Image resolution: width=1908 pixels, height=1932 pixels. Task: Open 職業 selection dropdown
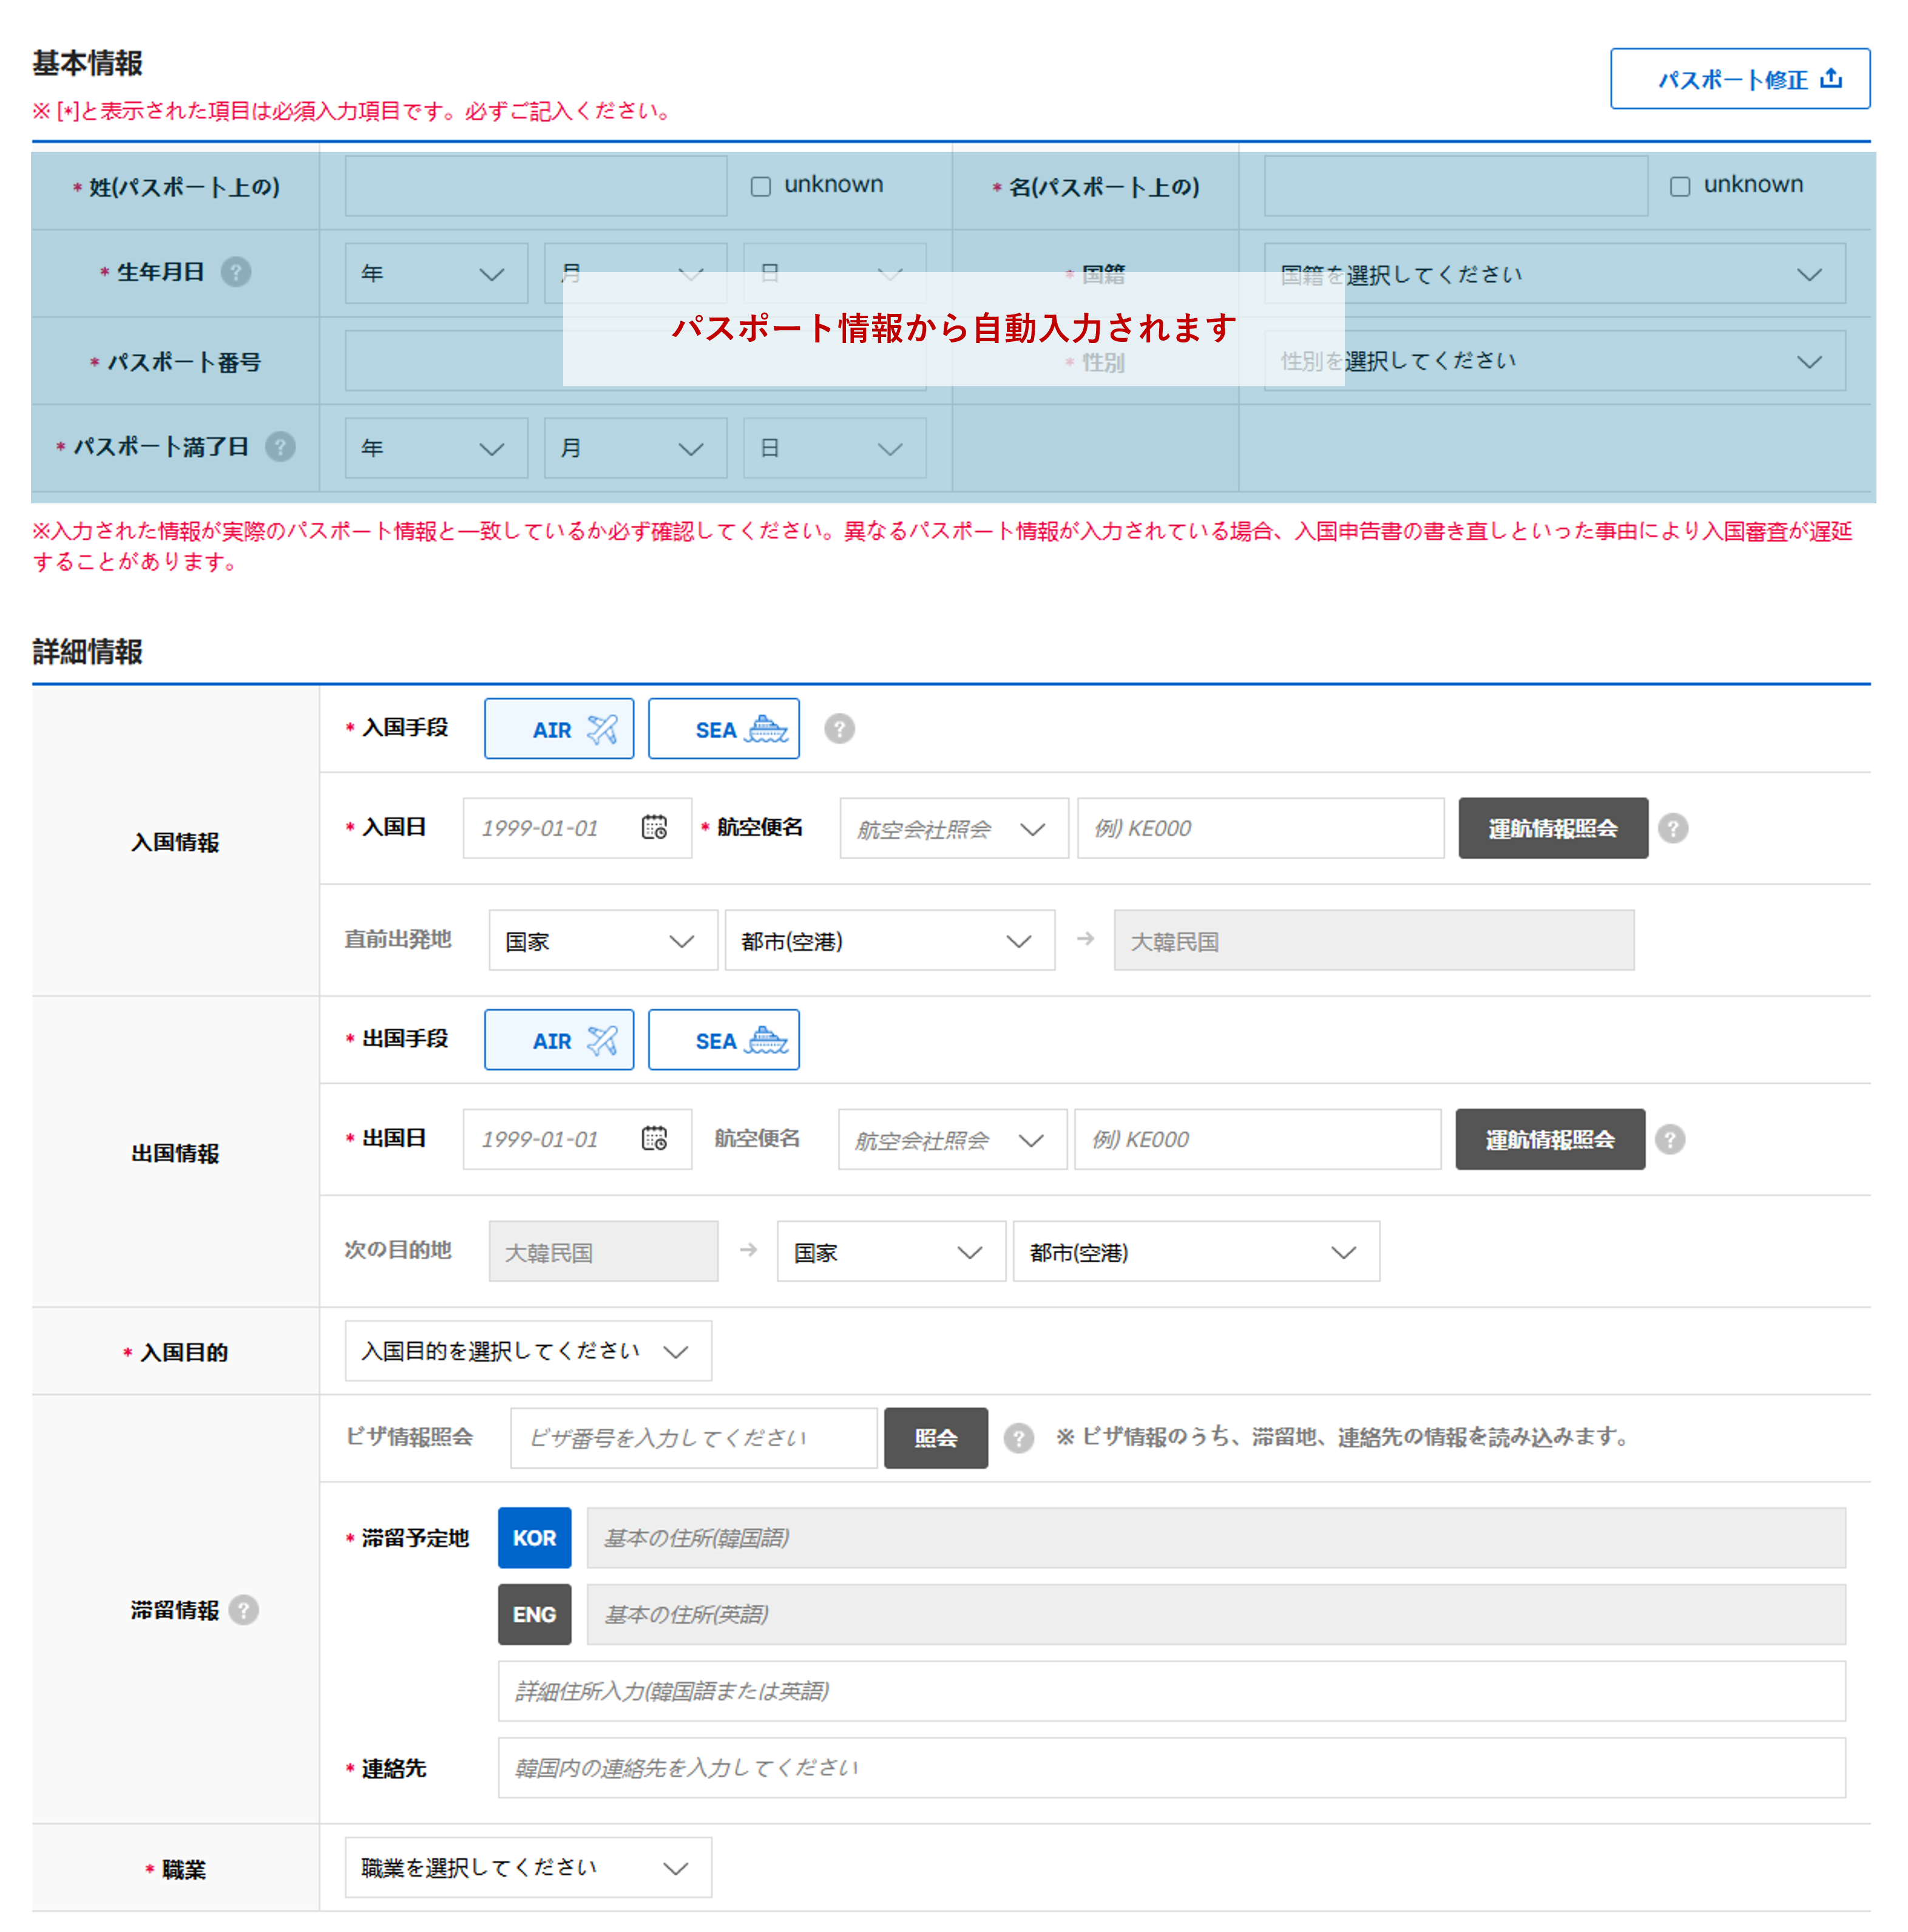click(528, 1867)
